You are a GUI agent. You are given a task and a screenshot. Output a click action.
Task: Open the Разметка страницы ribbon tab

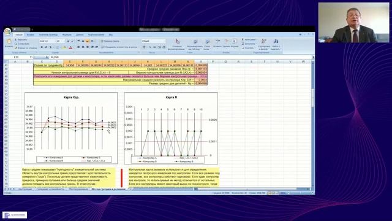pos(48,35)
